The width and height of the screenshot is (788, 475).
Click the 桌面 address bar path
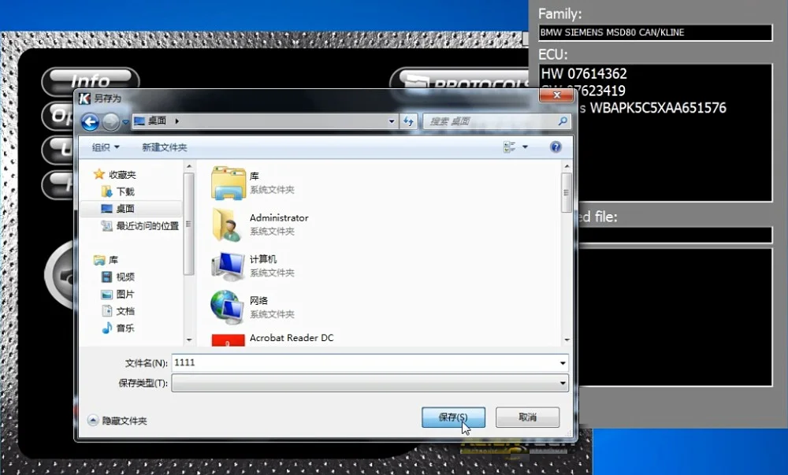pos(157,121)
